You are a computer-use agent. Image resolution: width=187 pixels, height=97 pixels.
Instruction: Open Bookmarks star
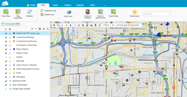click(x=135, y=13)
